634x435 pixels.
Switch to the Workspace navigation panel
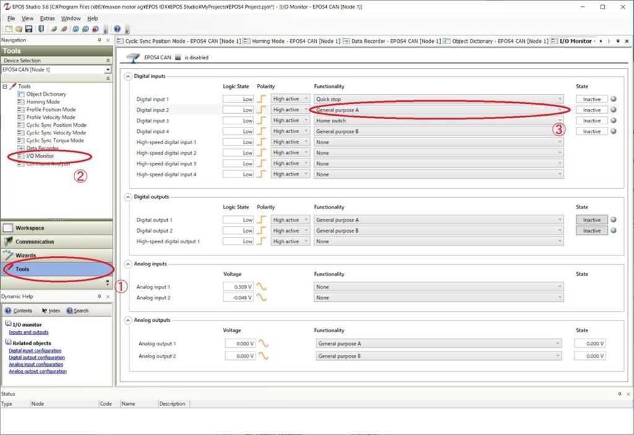[x=30, y=228]
